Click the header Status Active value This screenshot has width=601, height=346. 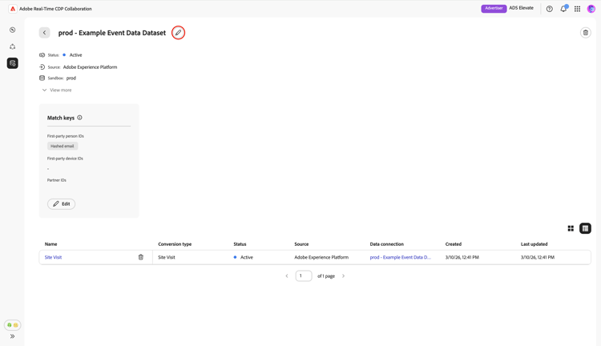pos(75,54)
